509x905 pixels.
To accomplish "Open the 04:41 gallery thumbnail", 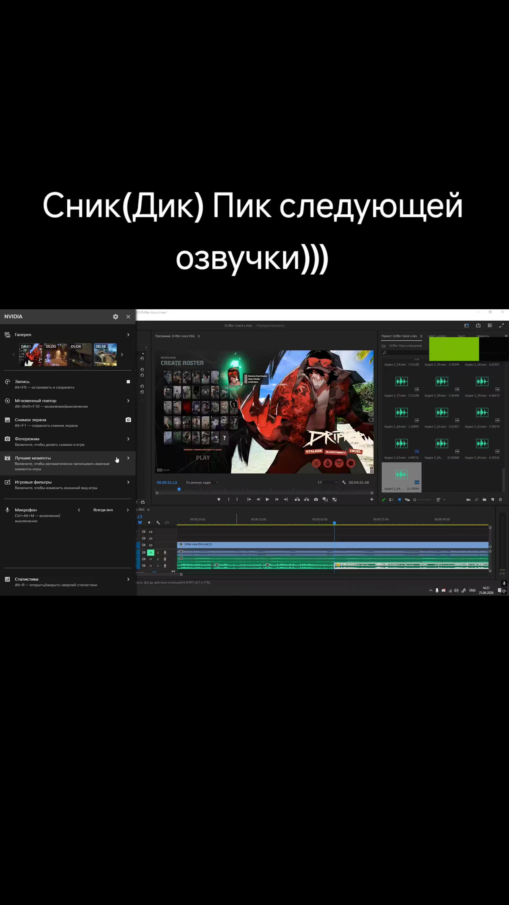I will [31, 354].
